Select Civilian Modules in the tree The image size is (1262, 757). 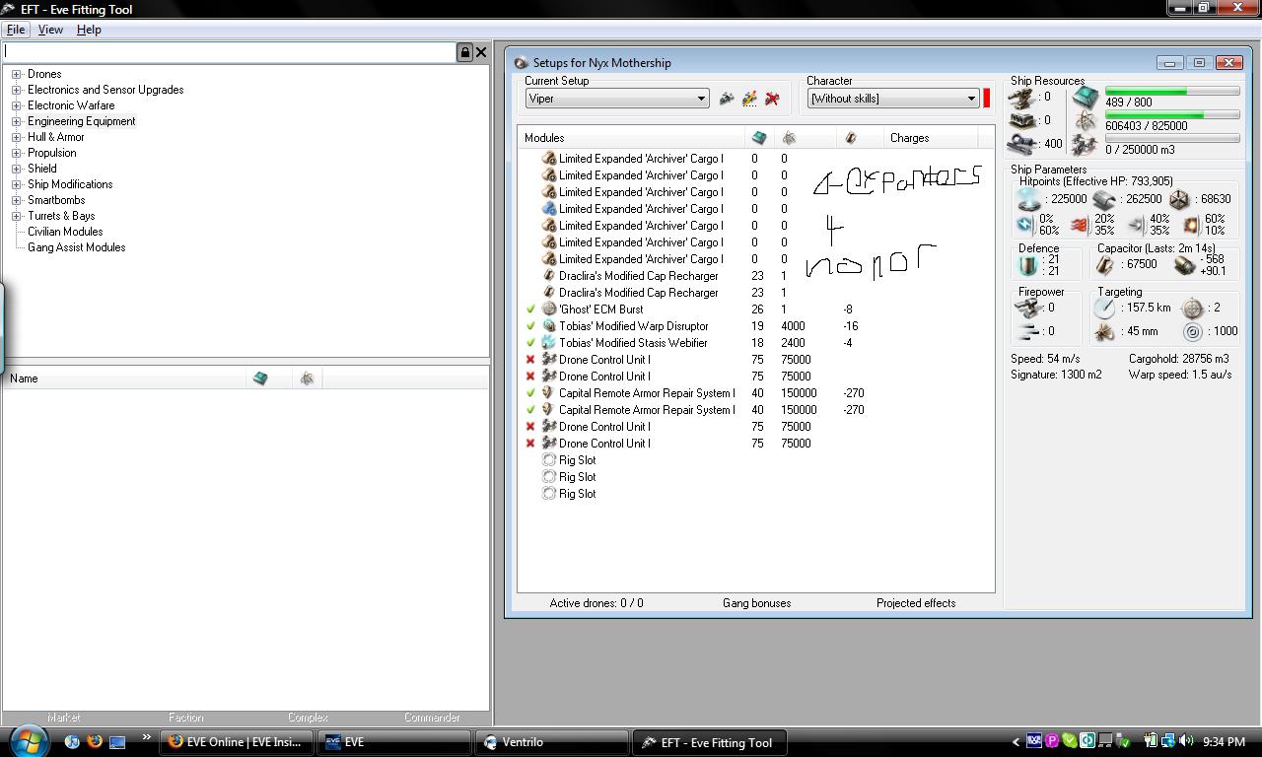point(65,232)
